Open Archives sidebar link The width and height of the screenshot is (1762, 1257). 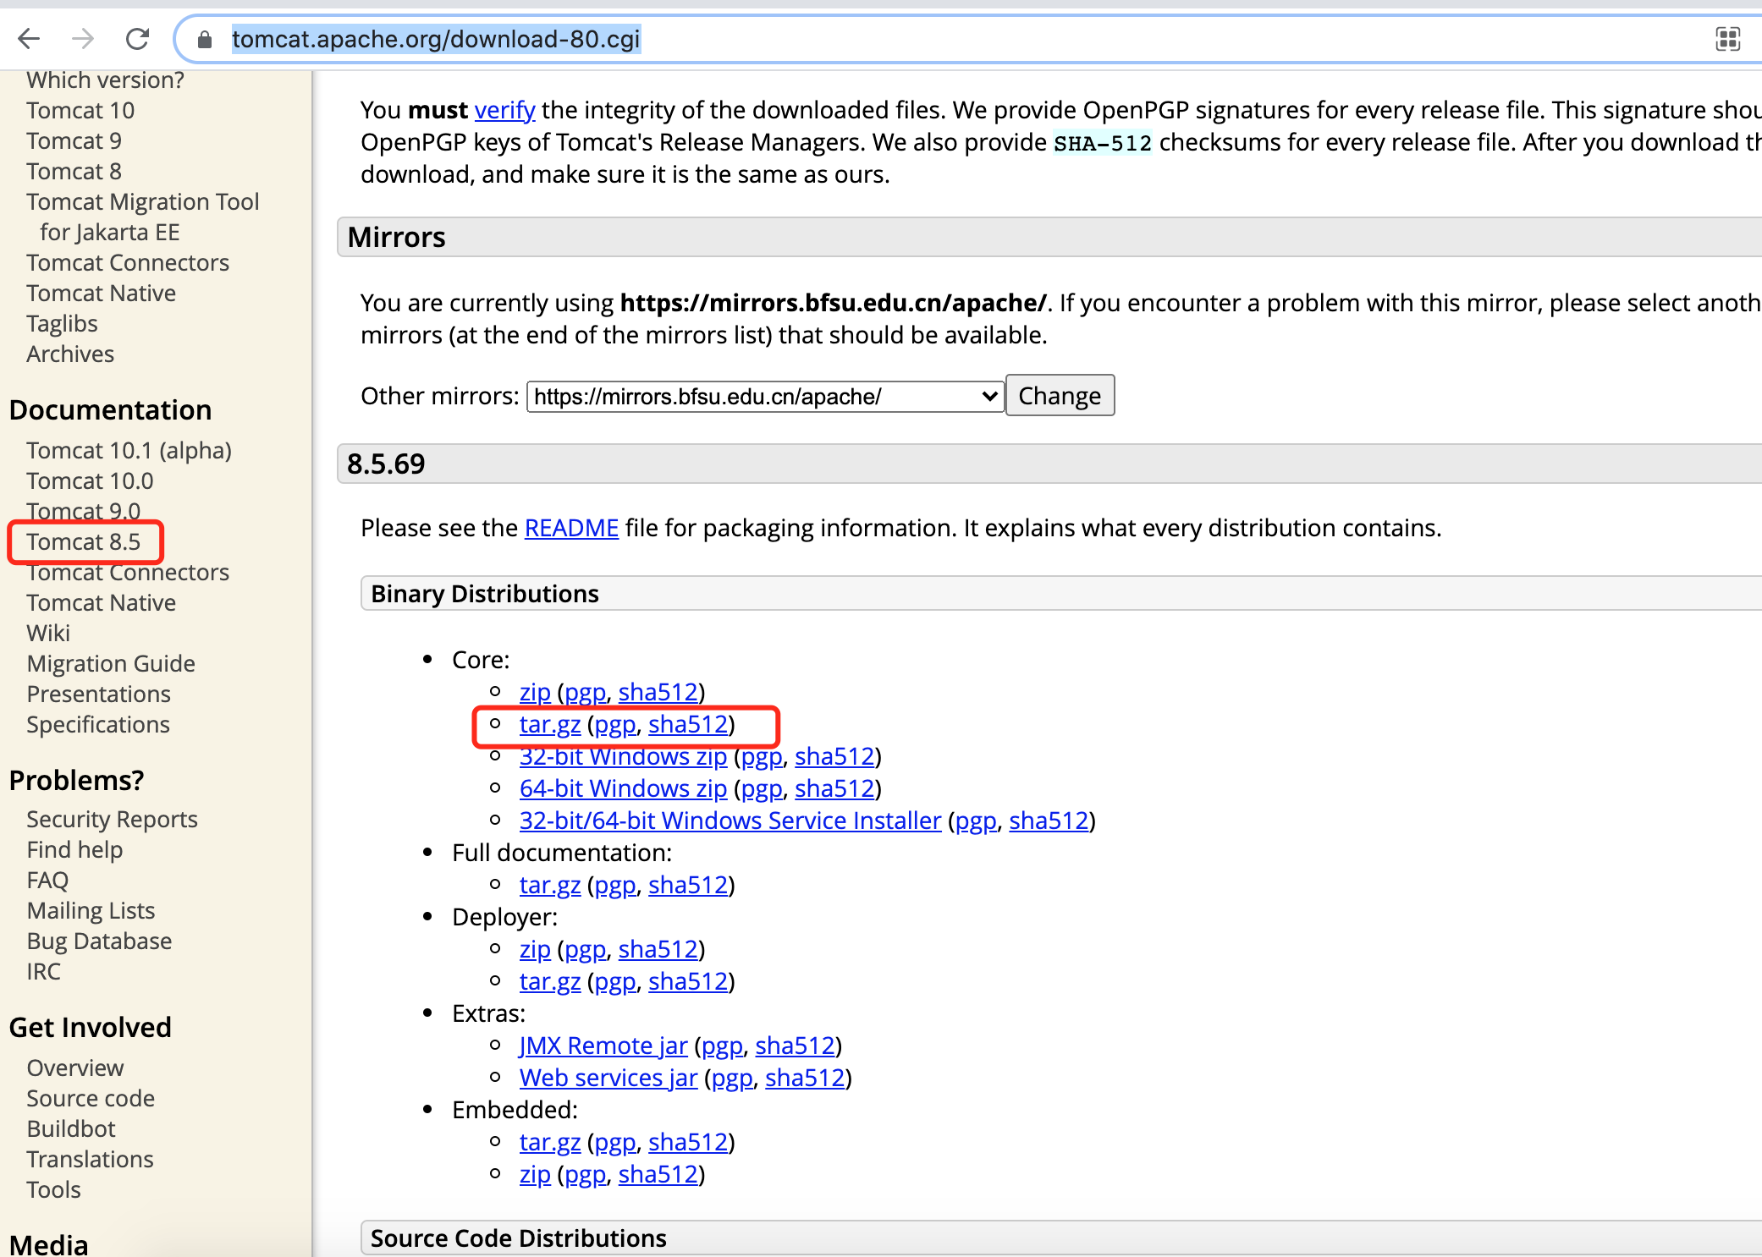70,354
